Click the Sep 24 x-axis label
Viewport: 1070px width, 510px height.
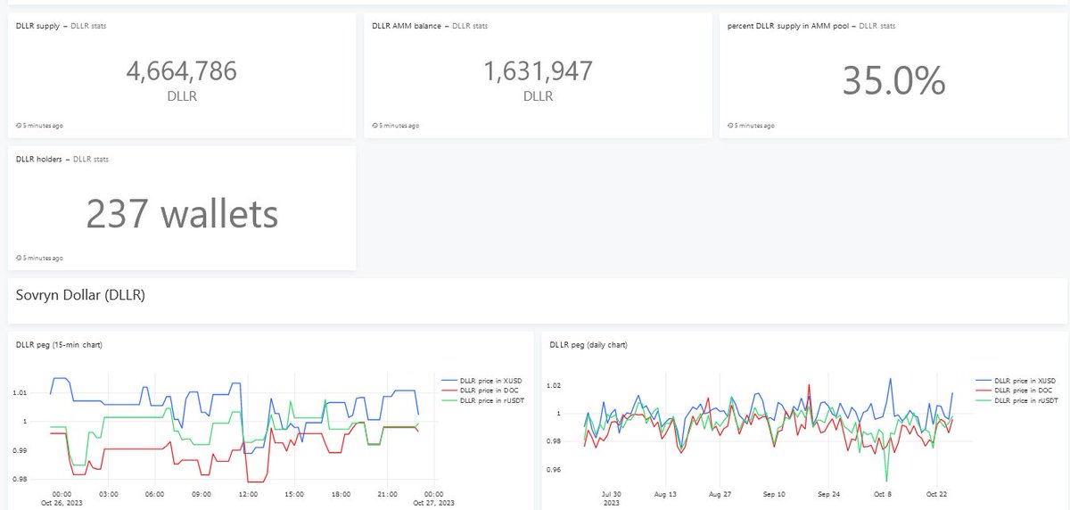pos(829,493)
